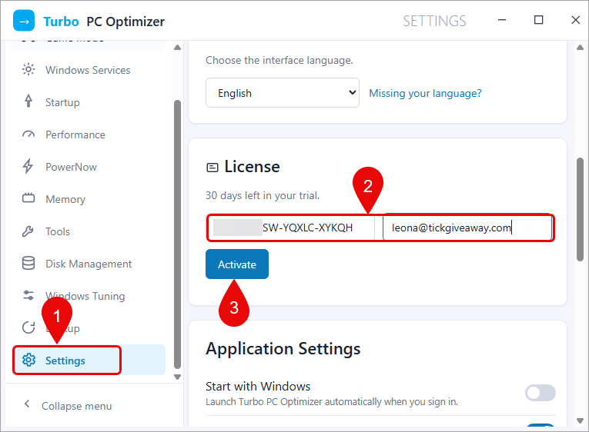The image size is (589, 432).
Task: Select the Settings menu item
Action: (89, 361)
